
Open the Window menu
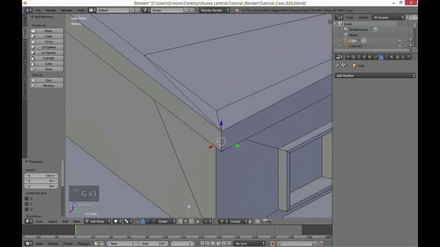pos(67,10)
